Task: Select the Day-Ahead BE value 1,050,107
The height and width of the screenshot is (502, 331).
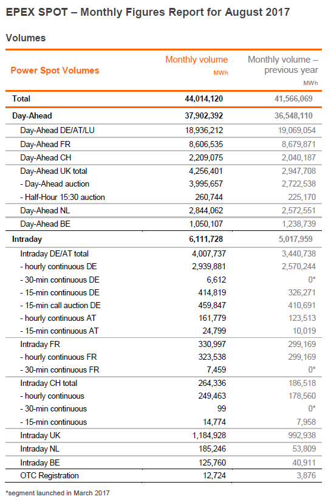Action: coord(206,224)
